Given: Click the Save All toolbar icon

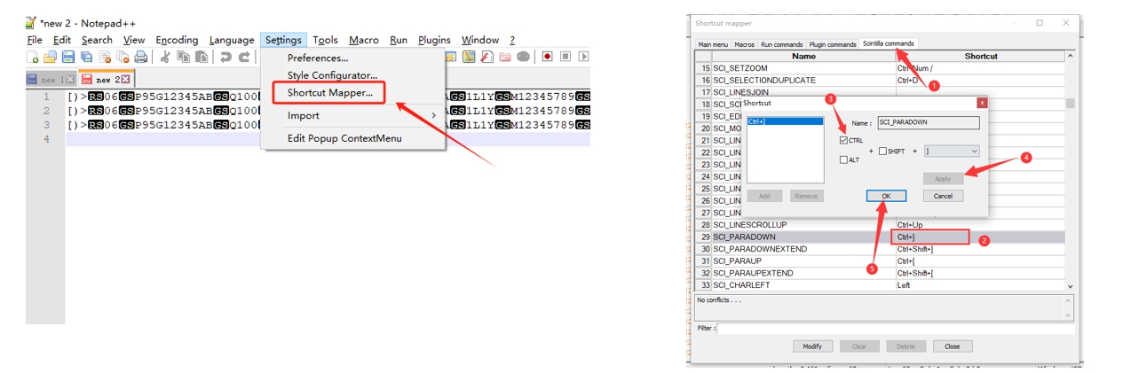Looking at the screenshot, I should point(85,57).
